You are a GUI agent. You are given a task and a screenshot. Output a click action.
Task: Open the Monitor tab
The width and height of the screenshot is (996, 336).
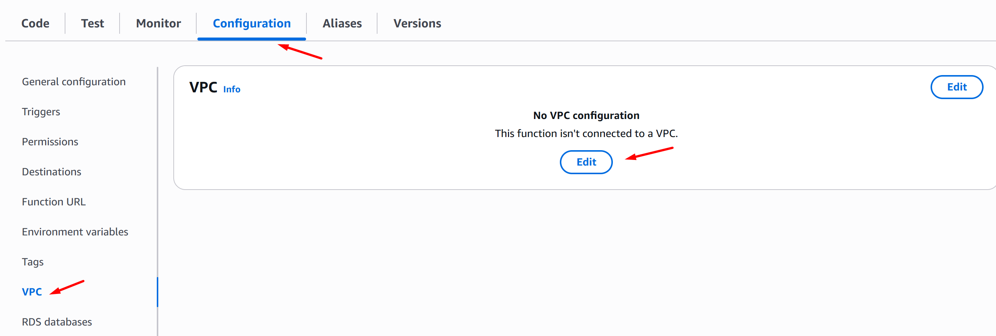(158, 24)
